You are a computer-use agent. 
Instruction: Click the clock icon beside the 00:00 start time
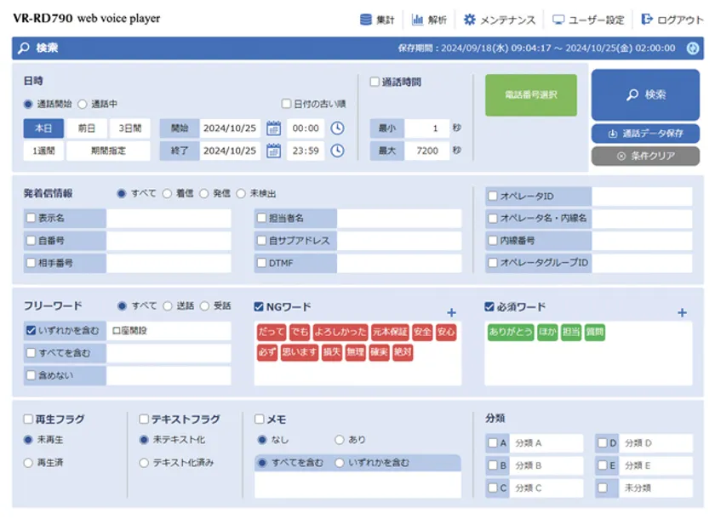tap(337, 127)
